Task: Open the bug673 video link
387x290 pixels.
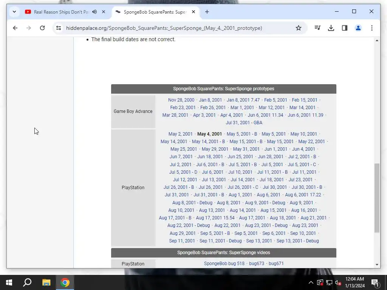Action: point(257,264)
